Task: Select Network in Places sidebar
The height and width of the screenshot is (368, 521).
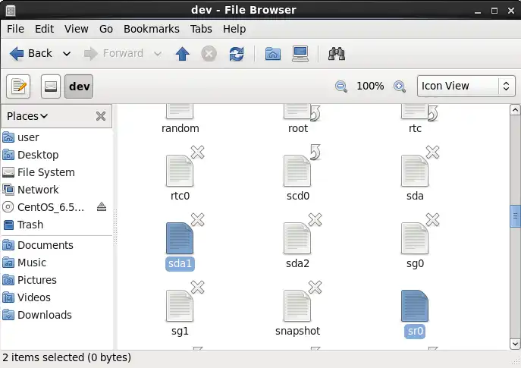Action: coord(56,190)
